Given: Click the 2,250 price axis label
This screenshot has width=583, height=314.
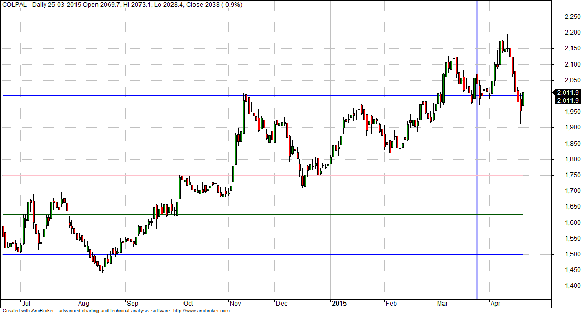Looking at the screenshot, I should [x=567, y=17].
